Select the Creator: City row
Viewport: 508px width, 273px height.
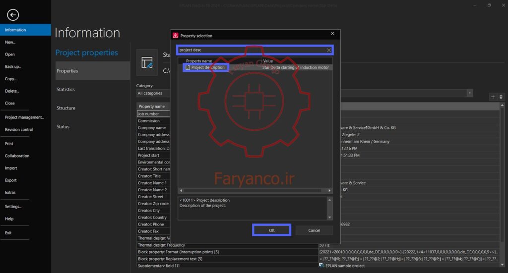(153, 211)
